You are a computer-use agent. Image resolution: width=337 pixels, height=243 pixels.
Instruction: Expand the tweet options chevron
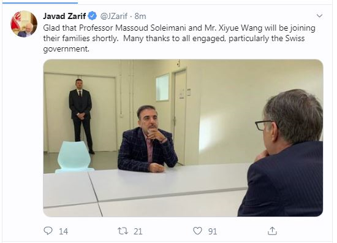(320, 16)
